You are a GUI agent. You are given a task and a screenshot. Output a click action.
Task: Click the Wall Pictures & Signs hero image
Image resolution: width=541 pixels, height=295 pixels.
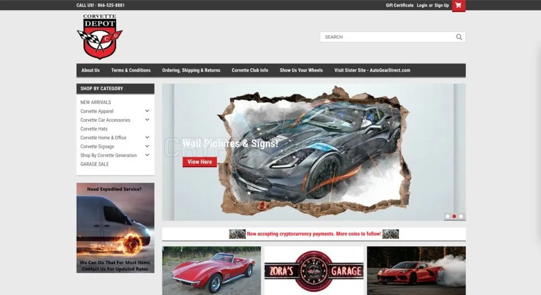pos(314,152)
